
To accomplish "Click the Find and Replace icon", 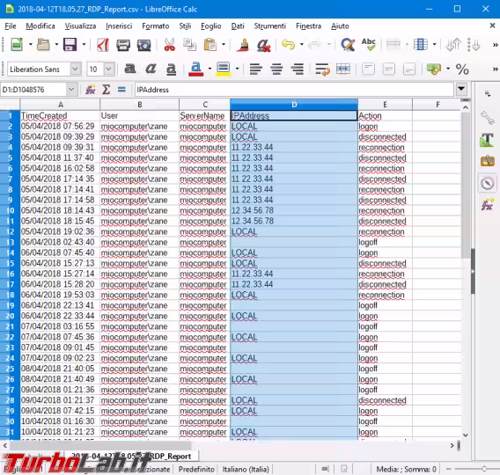I will coord(347,45).
